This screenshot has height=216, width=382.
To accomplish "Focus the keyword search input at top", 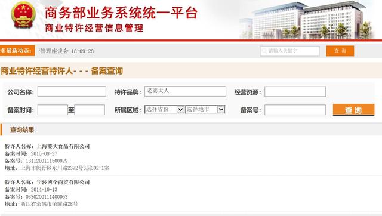I will tap(289, 51).
